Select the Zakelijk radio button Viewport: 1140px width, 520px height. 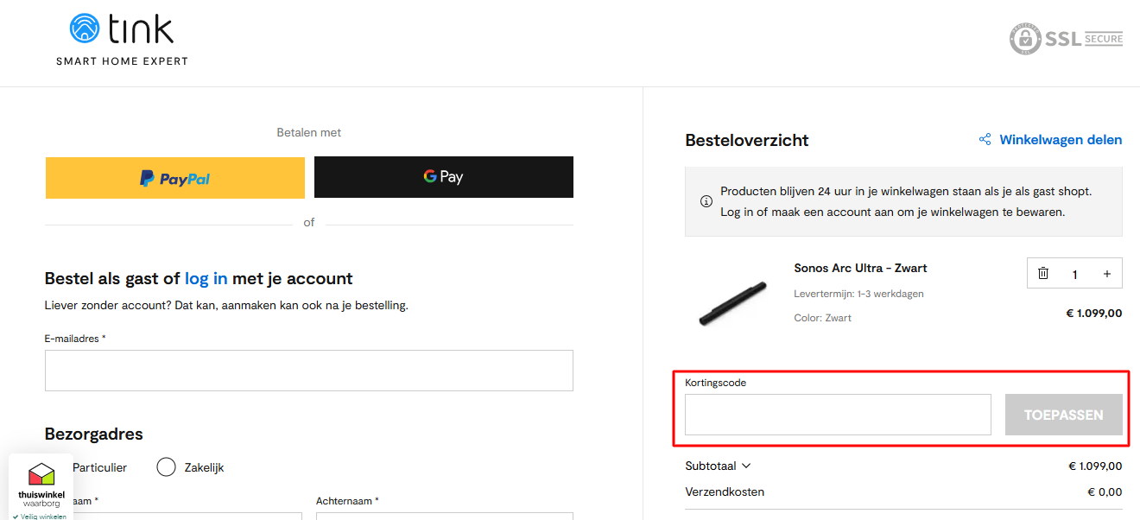click(x=167, y=467)
